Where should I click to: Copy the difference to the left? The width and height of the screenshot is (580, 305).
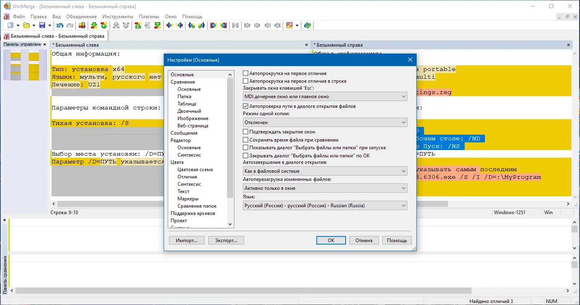tap(180, 26)
